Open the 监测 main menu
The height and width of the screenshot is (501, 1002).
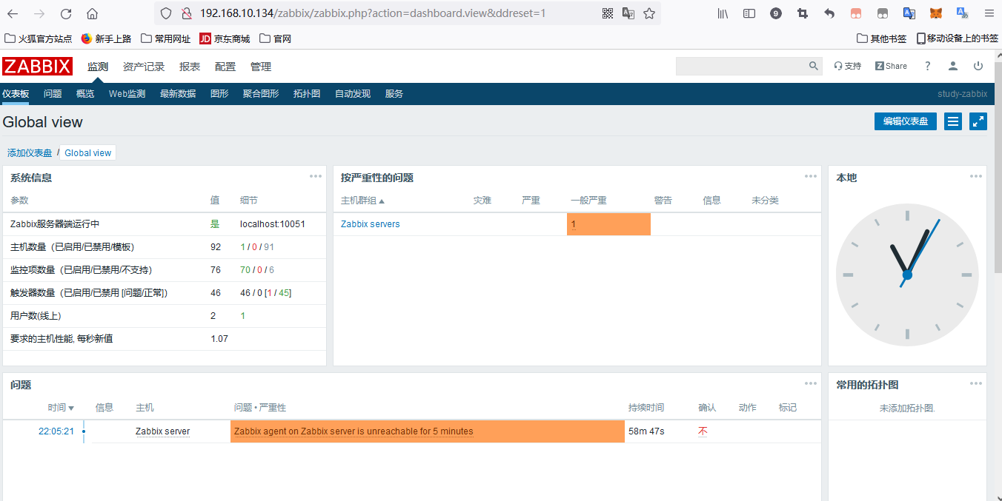[98, 67]
